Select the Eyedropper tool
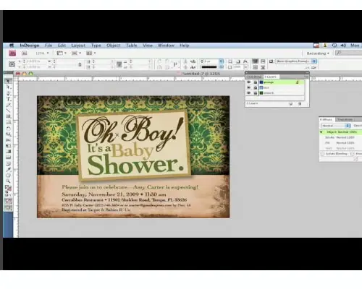This screenshot has height=289, width=362. (x=9, y=169)
